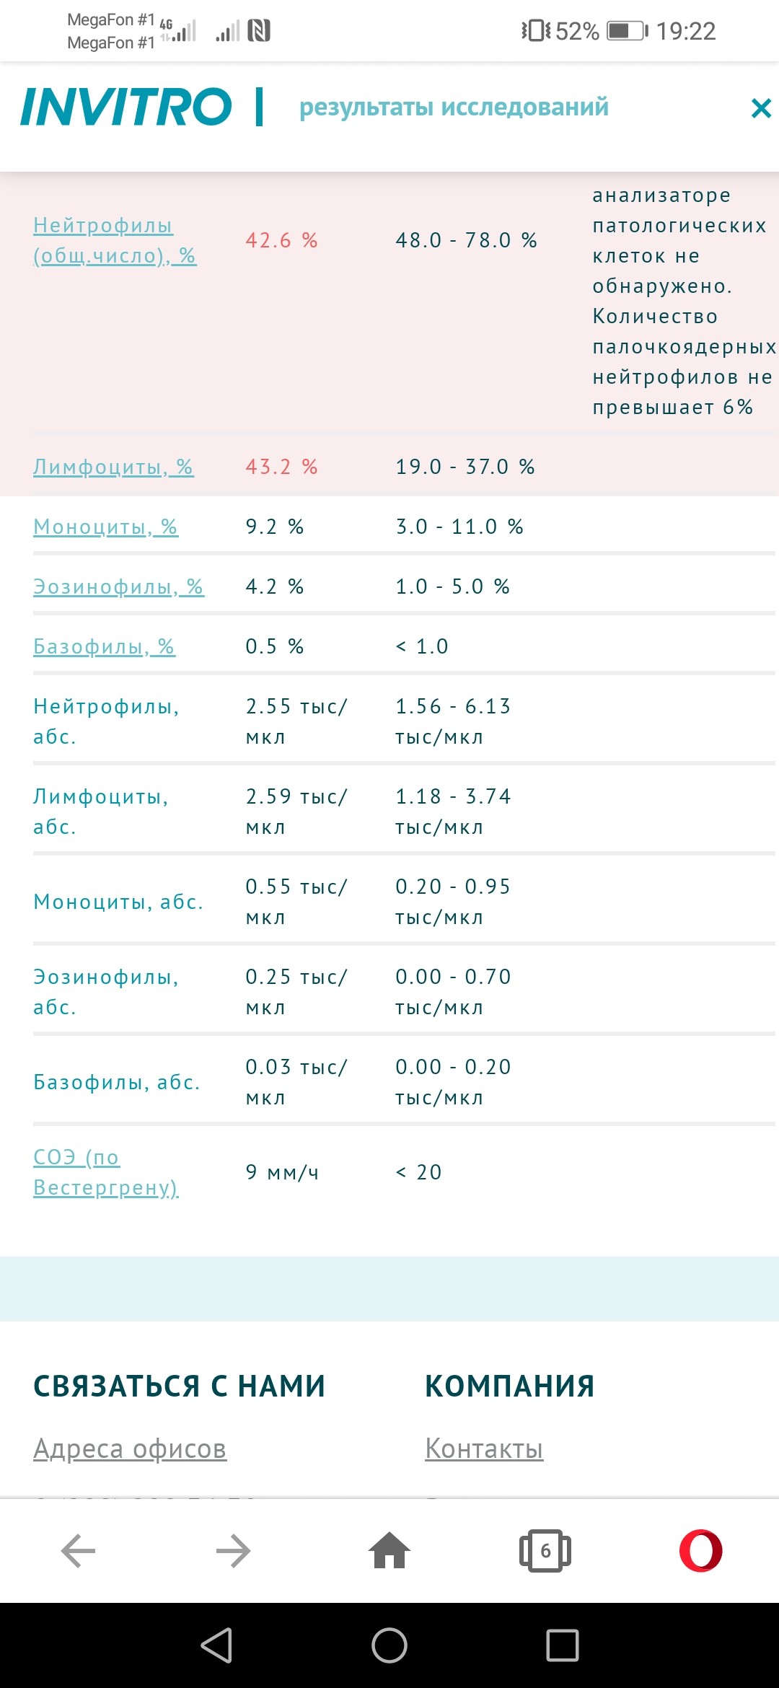The height and width of the screenshot is (1688, 779).
Task: Open the Лимфоциты, % link
Action: click(113, 467)
